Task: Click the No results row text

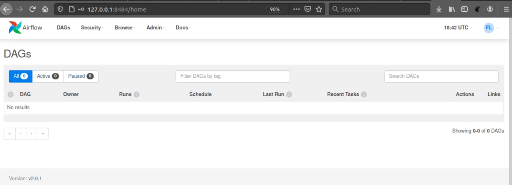Action: coord(18,108)
